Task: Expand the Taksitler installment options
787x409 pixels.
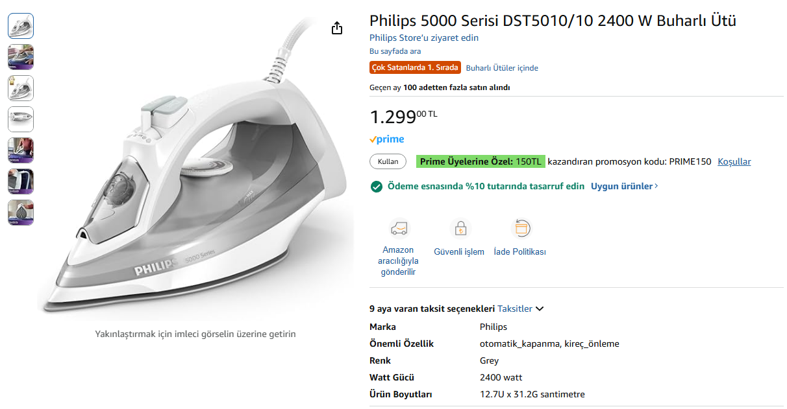Action: (521, 309)
